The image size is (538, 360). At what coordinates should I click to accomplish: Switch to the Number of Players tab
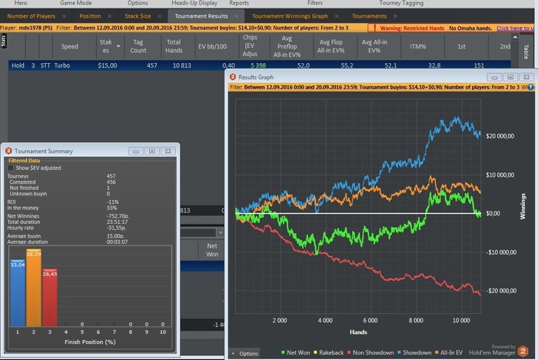click(31, 16)
